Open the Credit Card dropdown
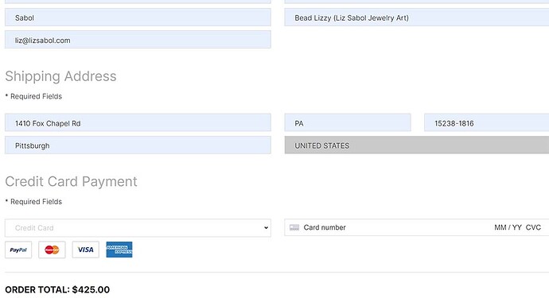This screenshot has height=298, width=549. pos(138,228)
